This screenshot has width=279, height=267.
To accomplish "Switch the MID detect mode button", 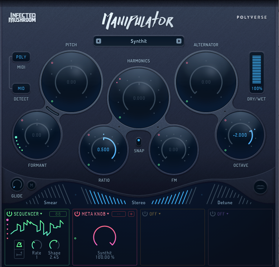I will 21,88.
